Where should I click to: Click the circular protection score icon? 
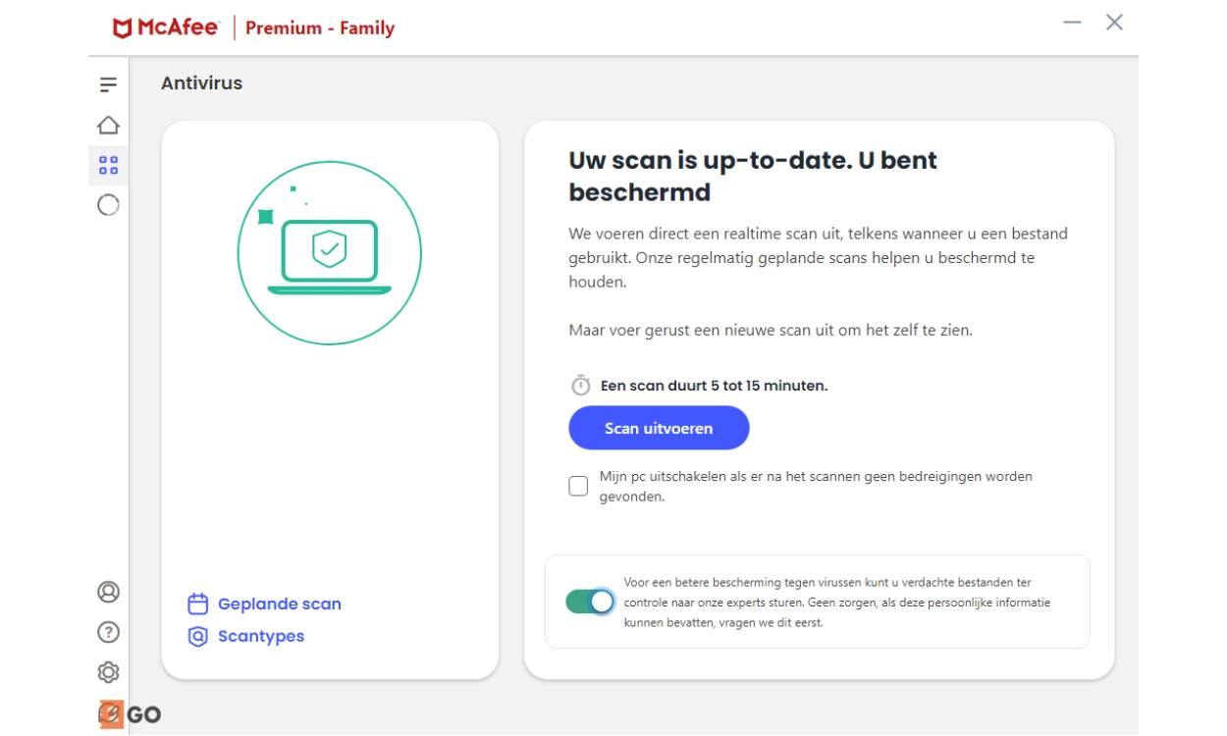(108, 205)
